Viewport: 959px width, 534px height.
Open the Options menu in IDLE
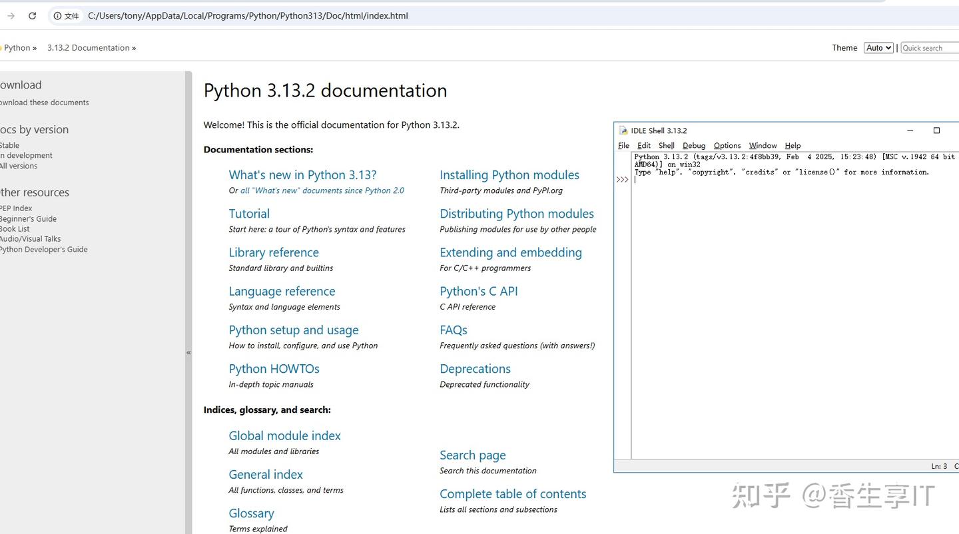(727, 145)
